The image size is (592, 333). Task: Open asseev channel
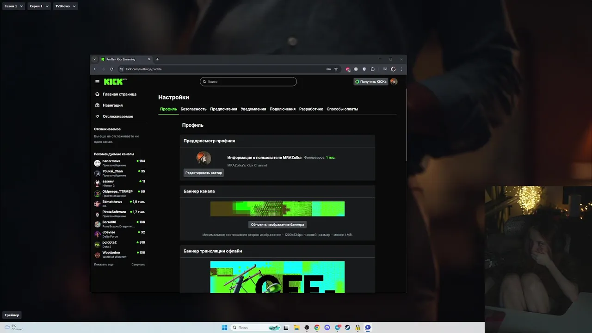click(x=120, y=183)
